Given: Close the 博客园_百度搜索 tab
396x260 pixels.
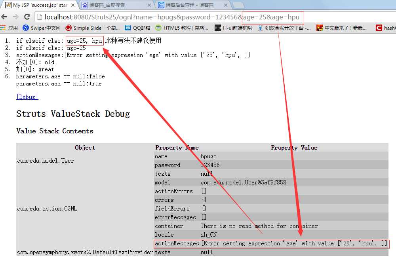Looking at the screenshot, I should click(x=149, y=5).
